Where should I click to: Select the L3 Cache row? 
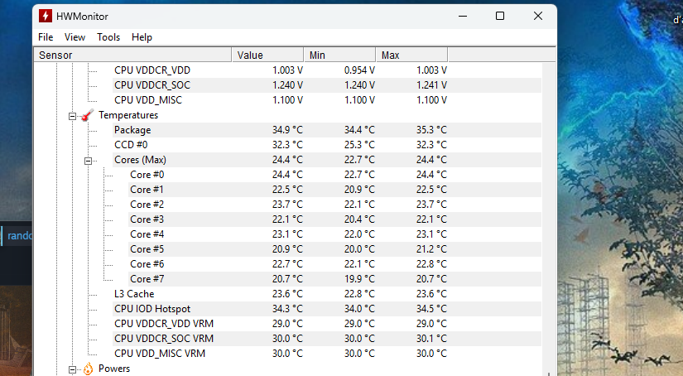pyautogui.click(x=327, y=294)
